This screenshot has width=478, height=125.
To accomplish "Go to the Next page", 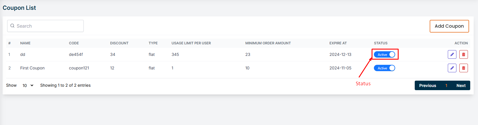I will (x=461, y=86).
